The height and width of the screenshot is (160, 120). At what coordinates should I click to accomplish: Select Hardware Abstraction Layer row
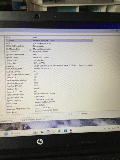pyautogui.click(x=19, y=109)
